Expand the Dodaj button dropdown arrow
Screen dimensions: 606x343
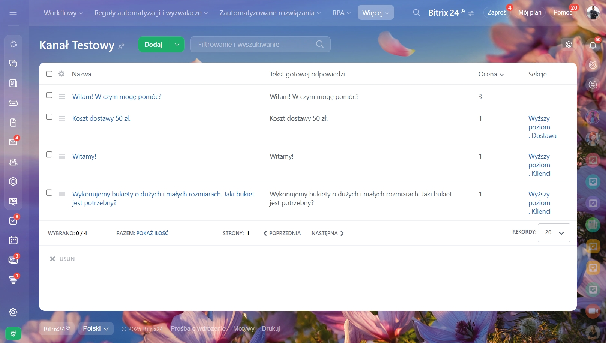[x=177, y=44]
